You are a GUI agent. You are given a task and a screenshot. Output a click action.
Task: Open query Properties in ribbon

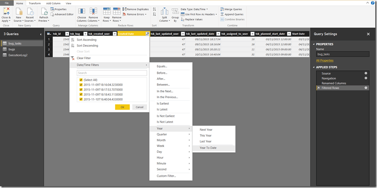pyautogui.click(x=58, y=9)
